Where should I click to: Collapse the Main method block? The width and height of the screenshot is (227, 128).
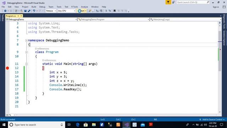27,64
